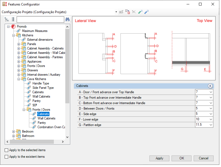This screenshot has height=167, width=221.
Task: Collapse the Cava Kitchens node
Action: coord(19,79)
